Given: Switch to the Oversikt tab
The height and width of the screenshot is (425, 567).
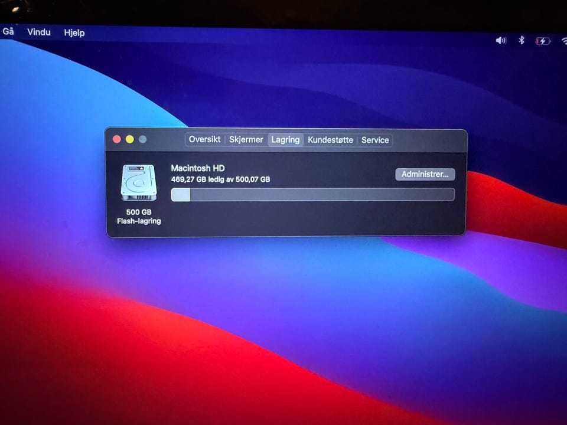Looking at the screenshot, I should (x=205, y=139).
